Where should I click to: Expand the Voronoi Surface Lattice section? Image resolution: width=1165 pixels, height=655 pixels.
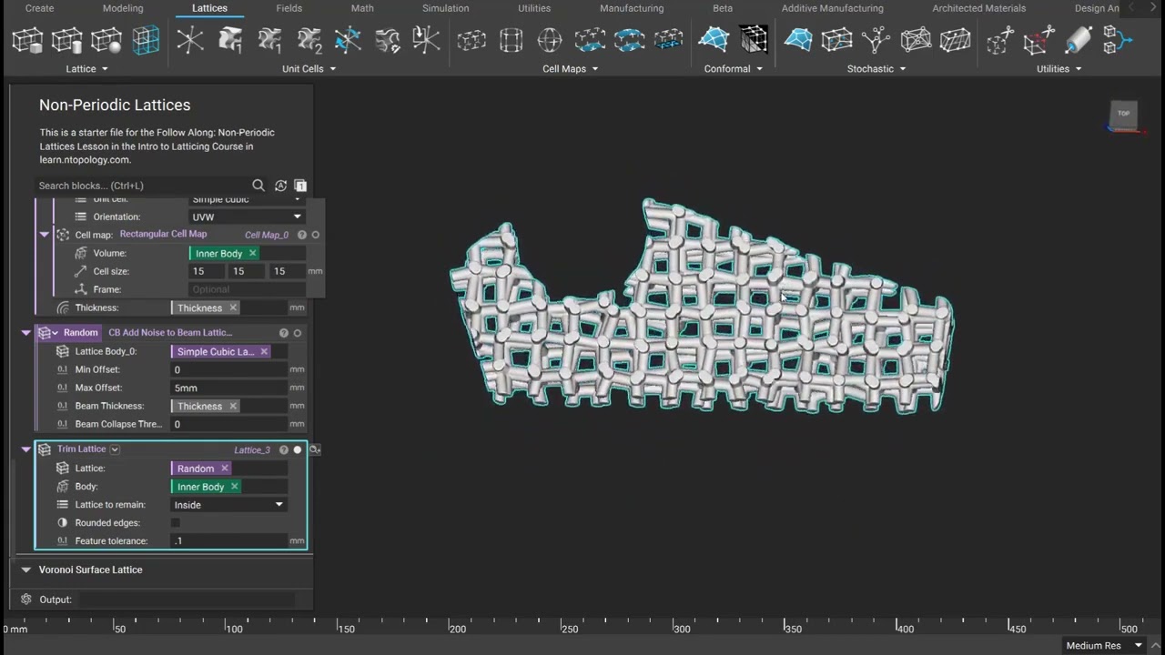[25, 569]
